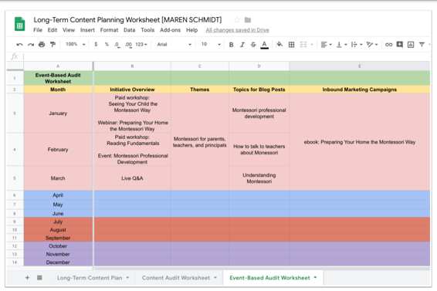Viewport: 437px width, 291px height.
Task: Open the Format menu
Action: [109, 30]
